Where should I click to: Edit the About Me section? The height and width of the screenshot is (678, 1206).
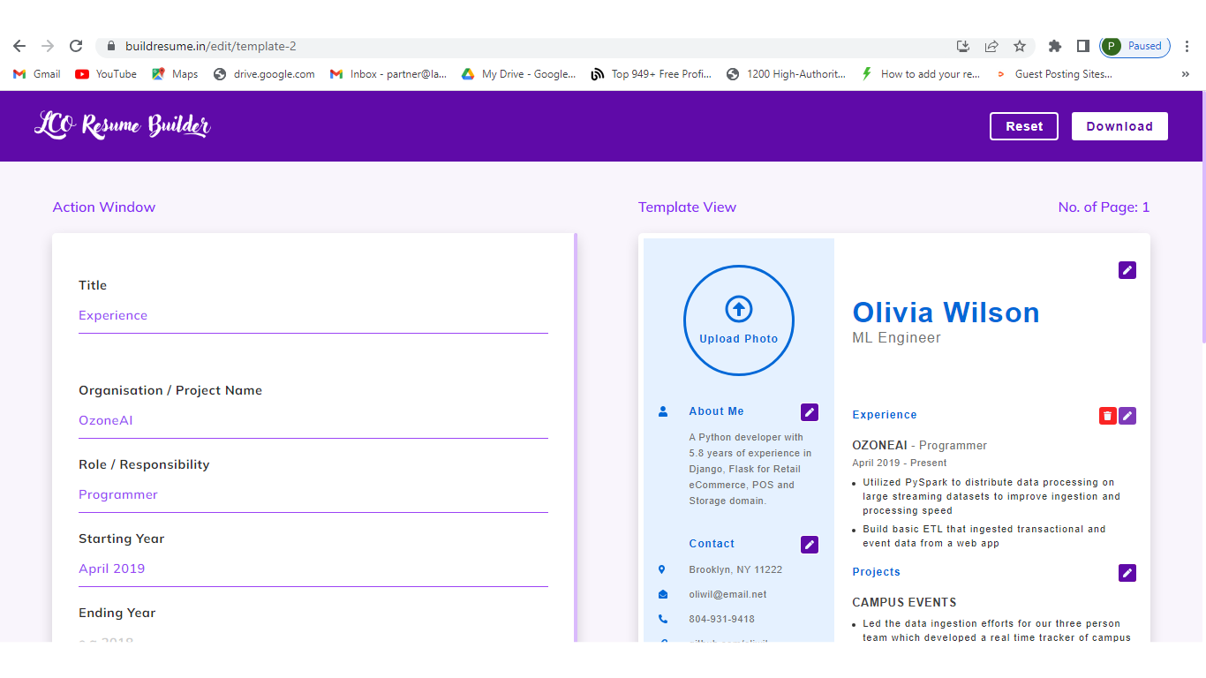point(809,412)
